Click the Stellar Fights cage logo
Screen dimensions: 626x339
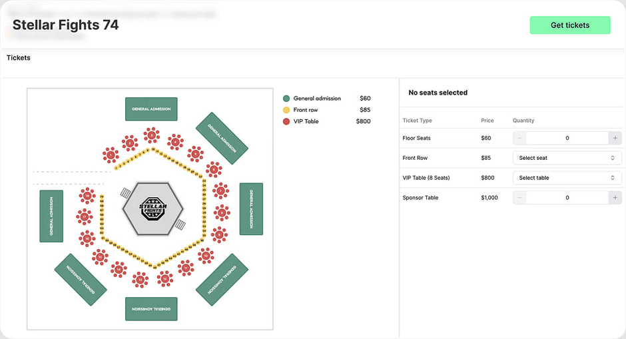coord(152,208)
